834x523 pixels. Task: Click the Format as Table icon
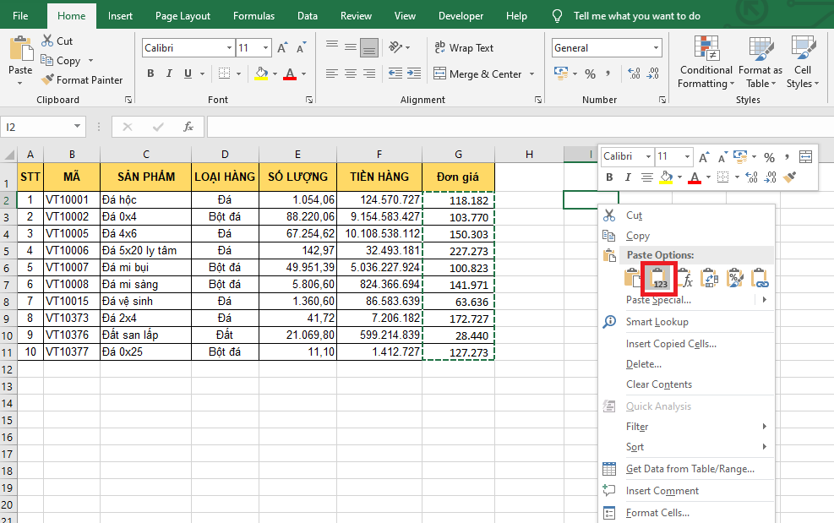pyautogui.click(x=760, y=47)
